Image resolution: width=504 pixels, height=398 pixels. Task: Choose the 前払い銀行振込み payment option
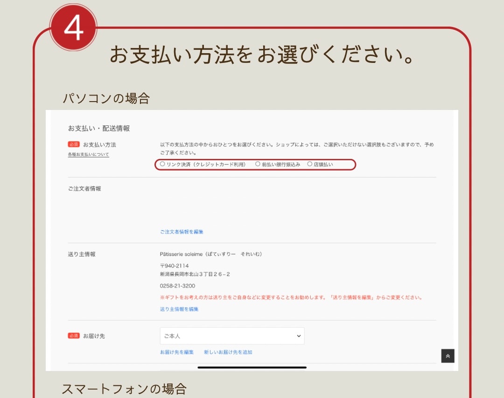258,164
